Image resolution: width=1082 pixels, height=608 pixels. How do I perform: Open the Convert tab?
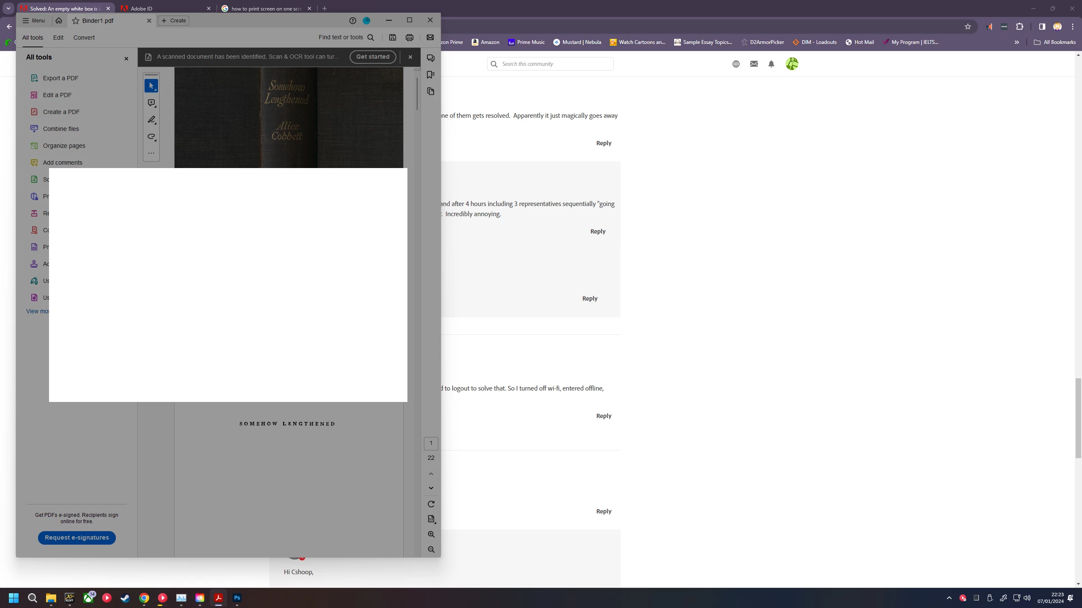point(84,38)
